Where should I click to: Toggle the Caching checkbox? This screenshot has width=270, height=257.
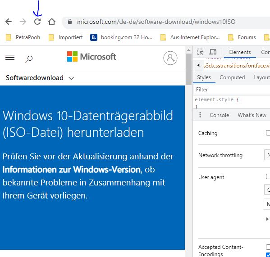point(268,133)
